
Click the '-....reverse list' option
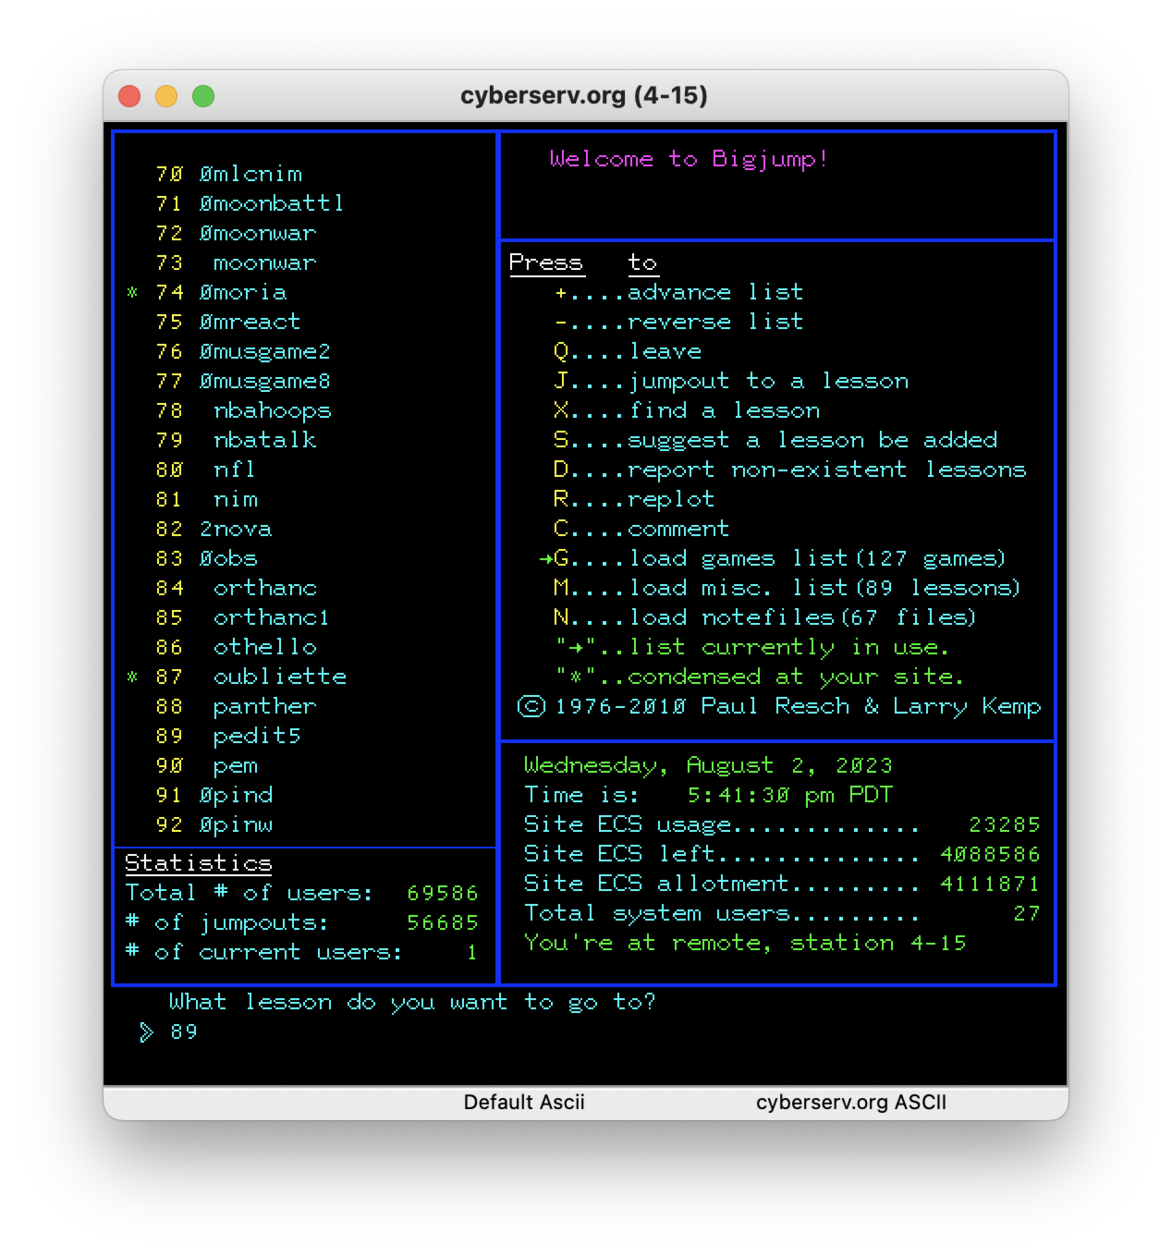point(679,322)
